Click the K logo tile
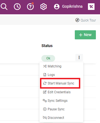100x123 pixels. pyautogui.click(x=91, y=7)
